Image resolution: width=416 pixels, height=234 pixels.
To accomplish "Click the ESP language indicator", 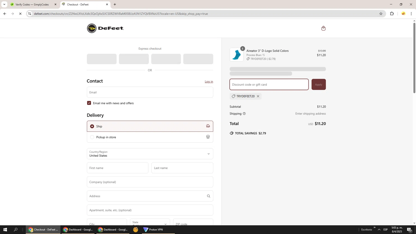I will click(x=385, y=230).
